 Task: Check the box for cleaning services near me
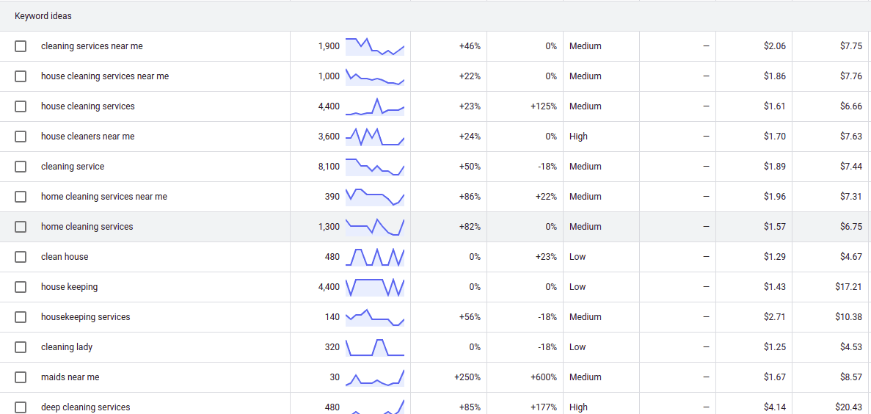[x=21, y=46]
